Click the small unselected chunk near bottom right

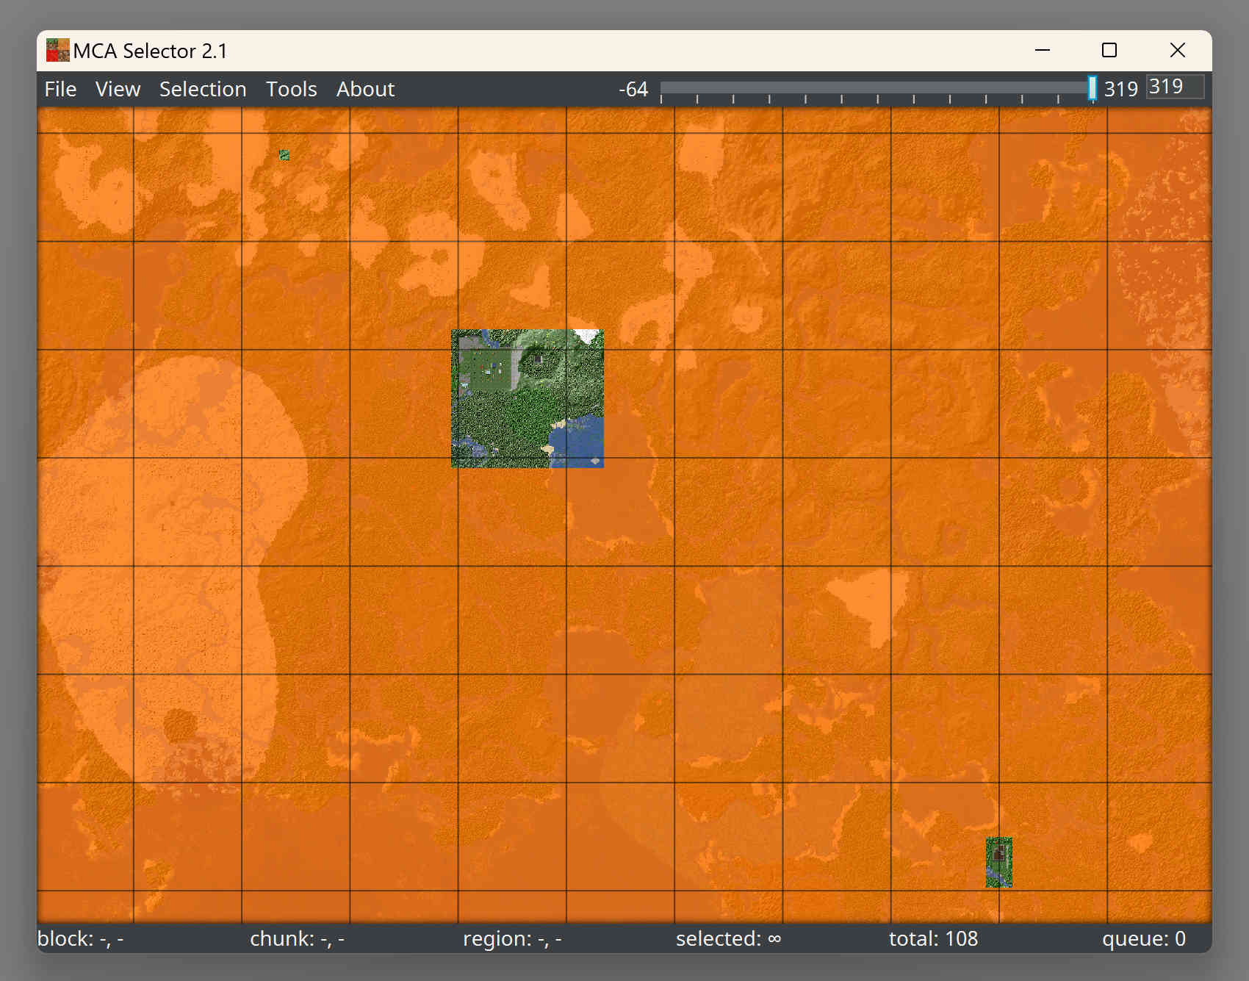[x=999, y=862]
